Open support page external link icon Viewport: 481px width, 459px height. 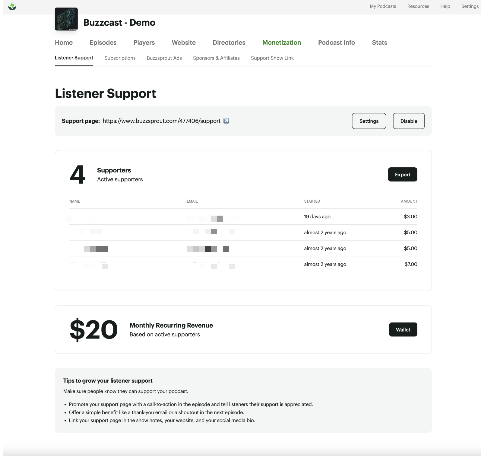click(x=226, y=121)
